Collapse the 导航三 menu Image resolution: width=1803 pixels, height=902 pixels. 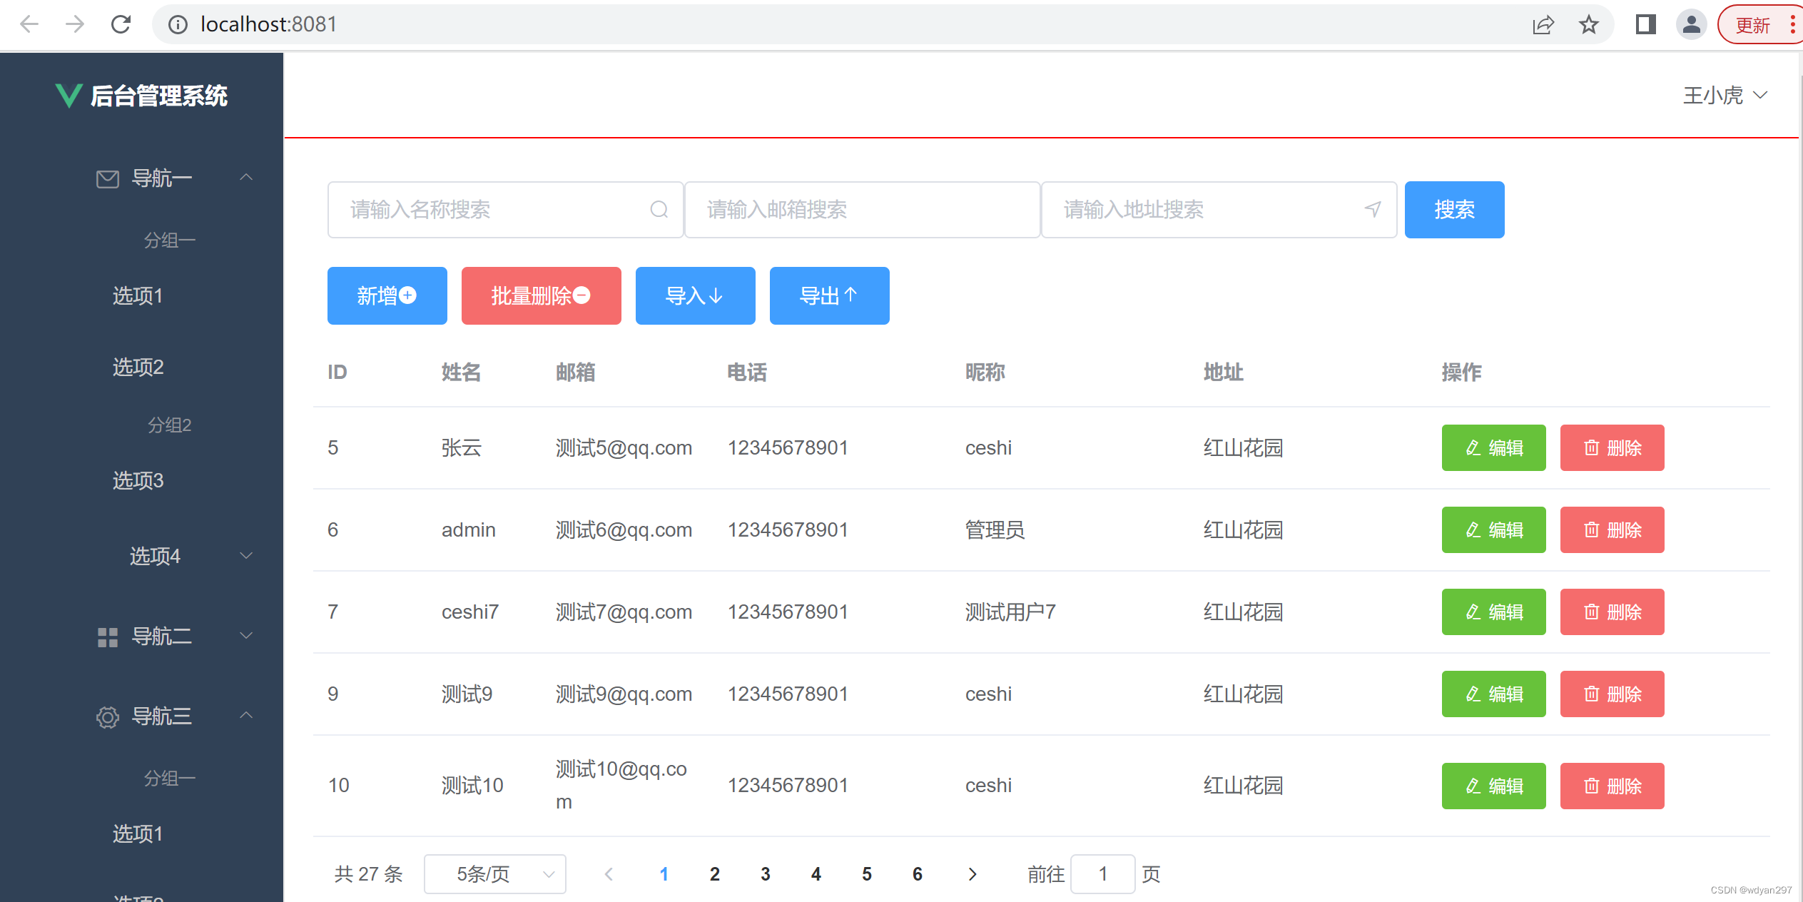(x=246, y=716)
